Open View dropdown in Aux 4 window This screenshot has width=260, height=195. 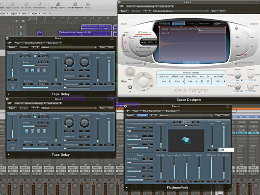click(x=136, y=111)
